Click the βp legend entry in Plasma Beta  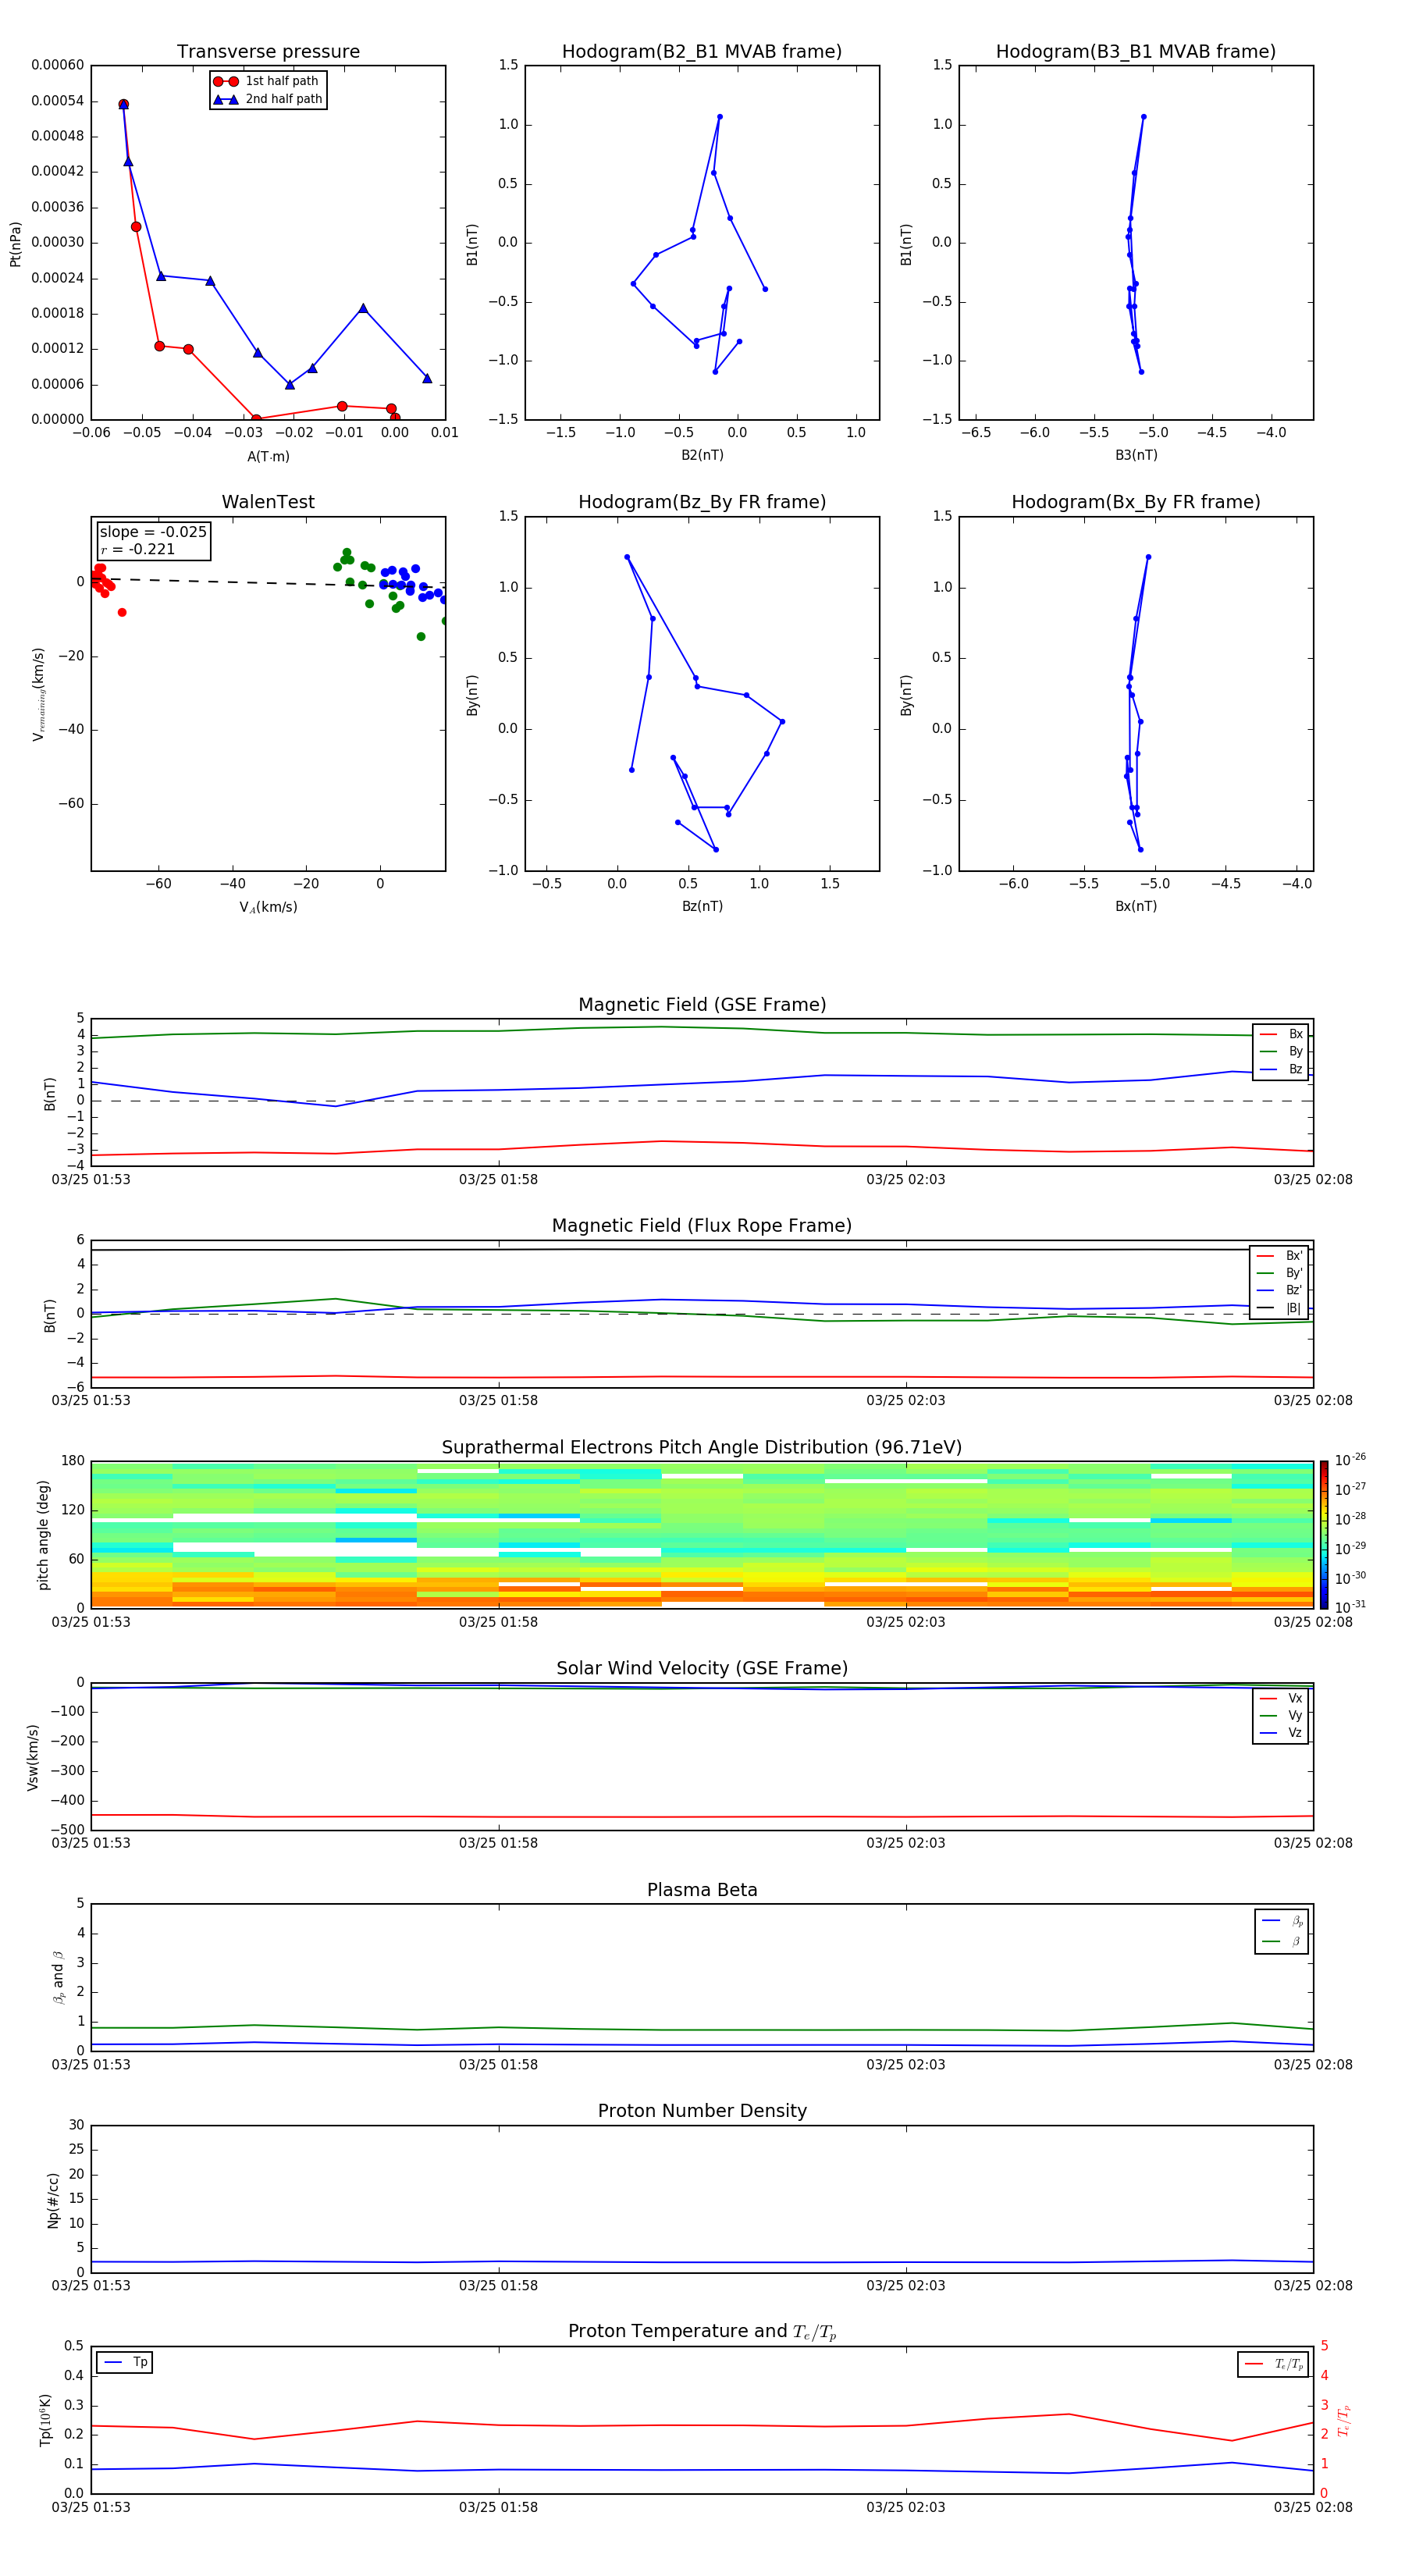click(x=1282, y=1921)
